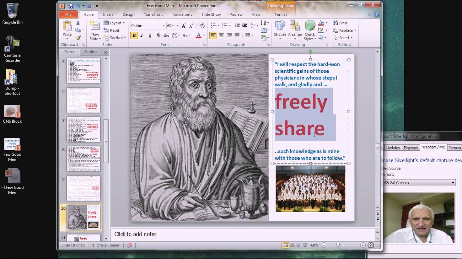Open Quick Styles dropdown
This screenshot has width=462, height=259.
310,30
